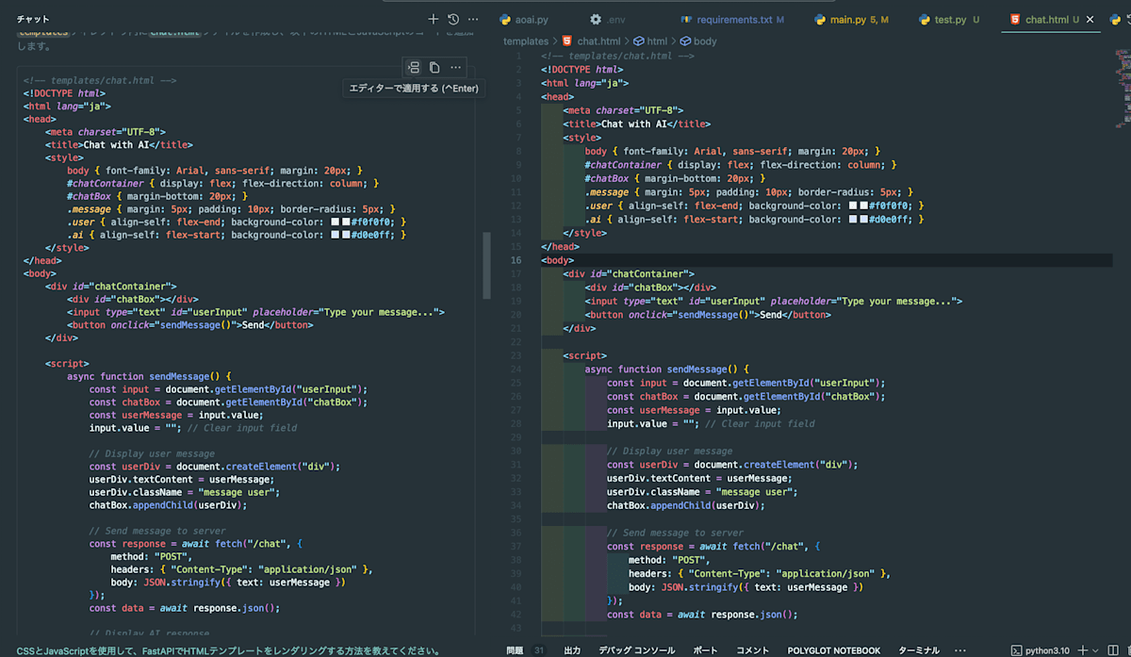This screenshot has height=657, width=1131.
Task: Start a new chat with the plus icon
Action: pyautogui.click(x=433, y=19)
